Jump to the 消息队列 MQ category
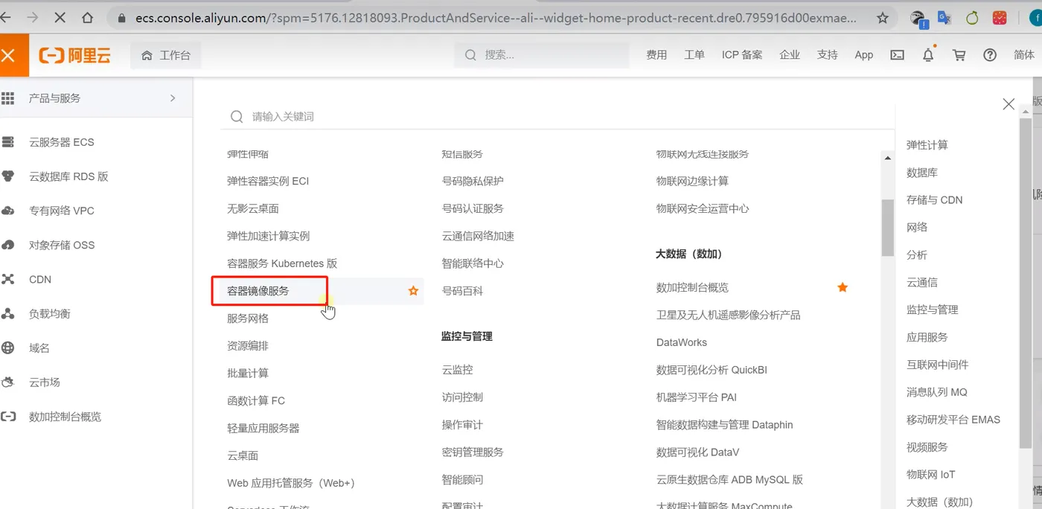This screenshot has width=1042, height=509. (937, 392)
